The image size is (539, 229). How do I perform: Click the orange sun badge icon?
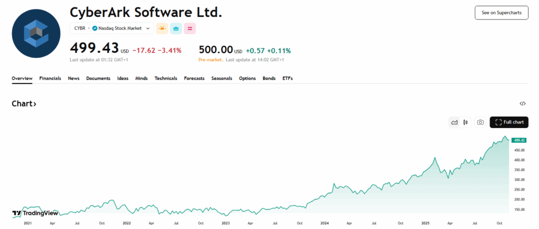(x=162, y=28)
